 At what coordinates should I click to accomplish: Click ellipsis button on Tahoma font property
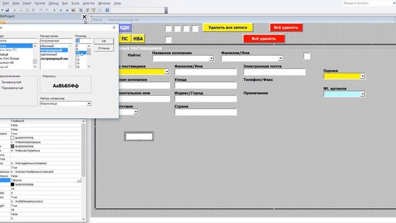point(79,180)
